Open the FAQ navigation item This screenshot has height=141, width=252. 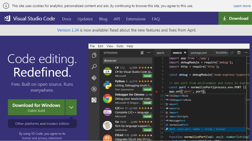point(156,19)
